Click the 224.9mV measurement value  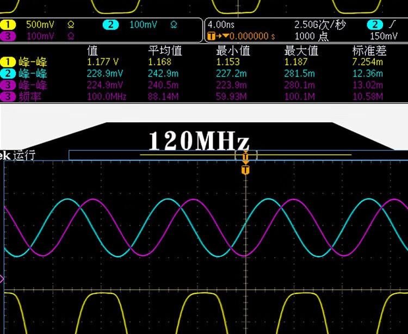[x=105, y=85]
